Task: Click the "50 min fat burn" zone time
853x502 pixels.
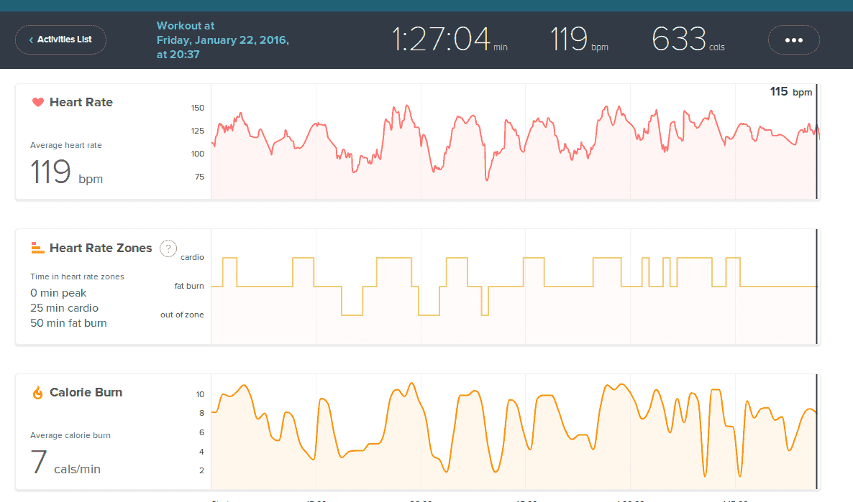Action: tap(68, 323)
